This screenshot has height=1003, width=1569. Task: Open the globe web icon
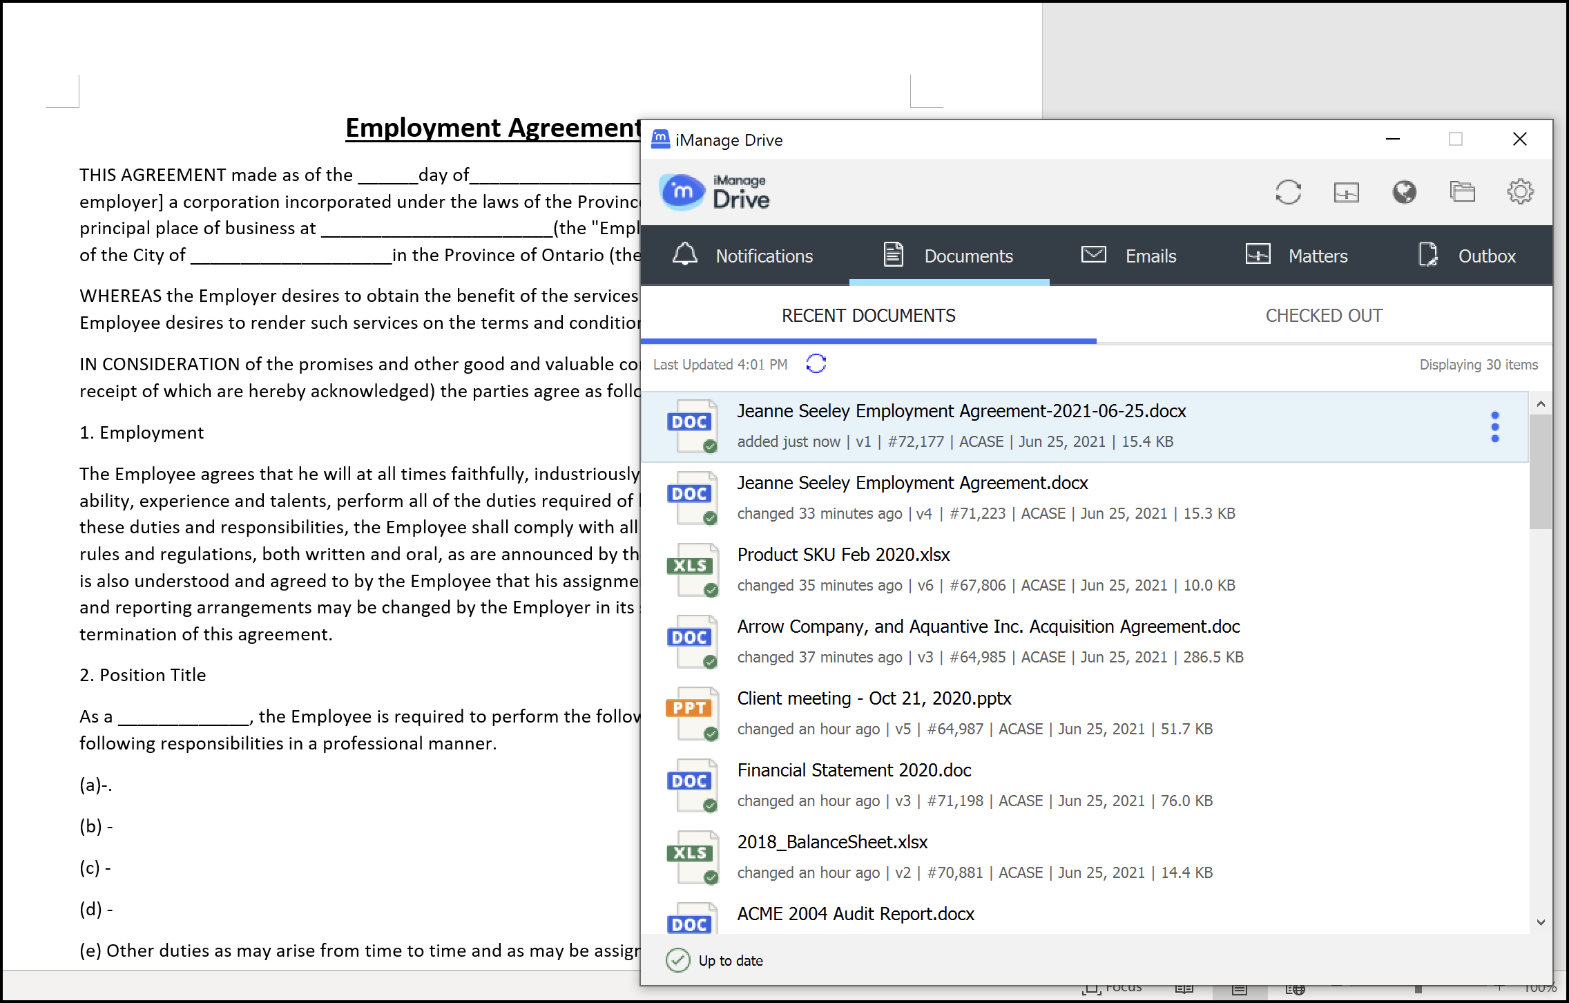pyautogui.click(x=1404, y=192)
